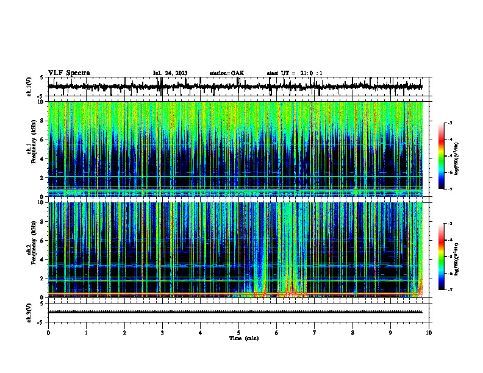
Task: Click the bright burst in ch.2 near minute 6
Action: pos(291,249)
